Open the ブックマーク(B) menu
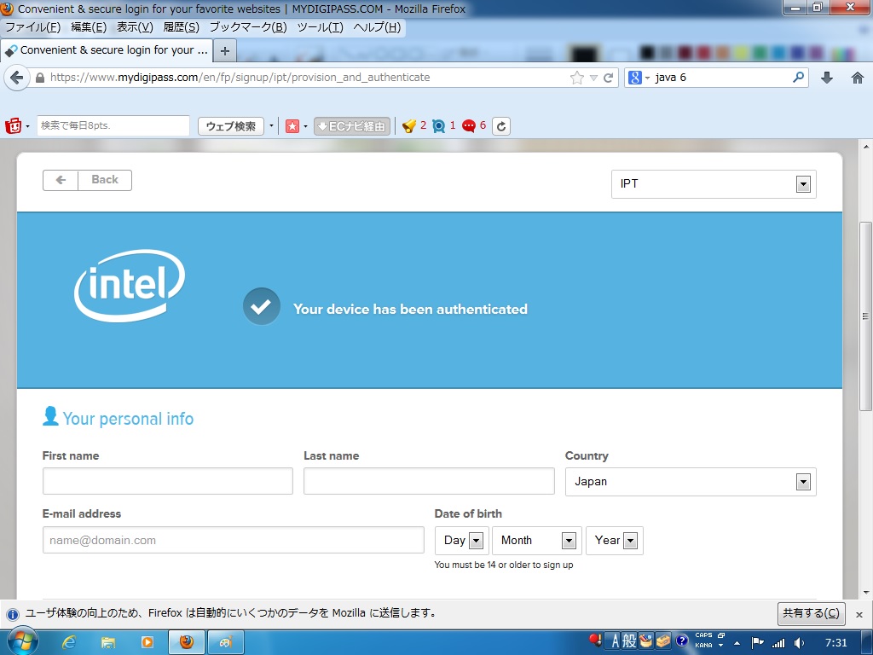 point(248,27)
